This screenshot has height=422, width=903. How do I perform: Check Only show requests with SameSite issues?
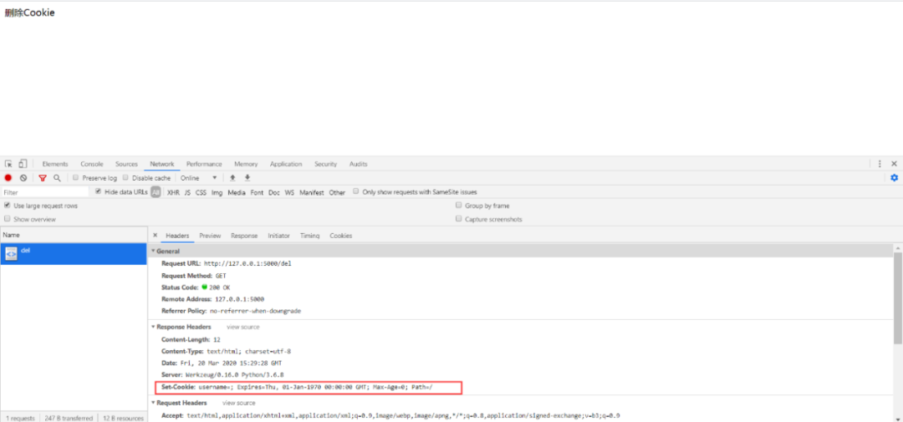356,191
